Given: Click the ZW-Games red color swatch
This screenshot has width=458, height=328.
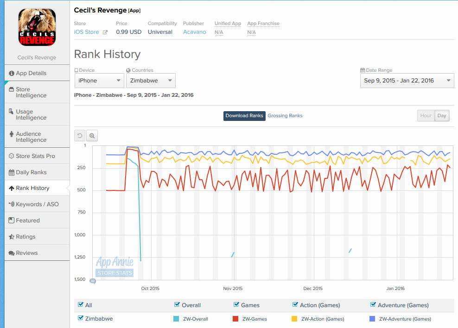Looking at the screenshot, I should pos(235,319).
